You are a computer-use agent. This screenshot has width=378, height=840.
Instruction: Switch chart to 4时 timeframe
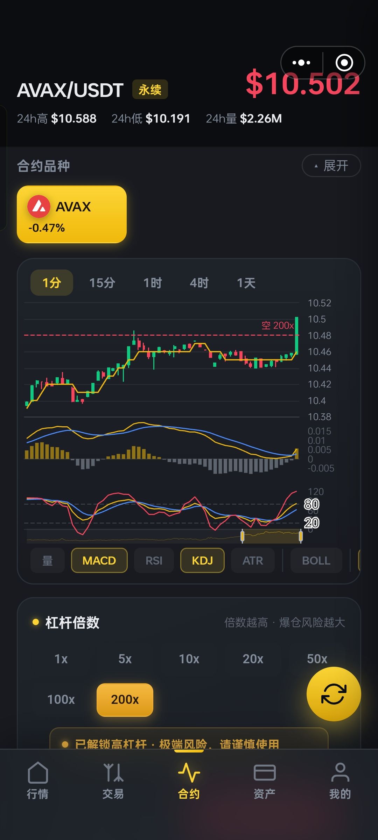(199, 282)
